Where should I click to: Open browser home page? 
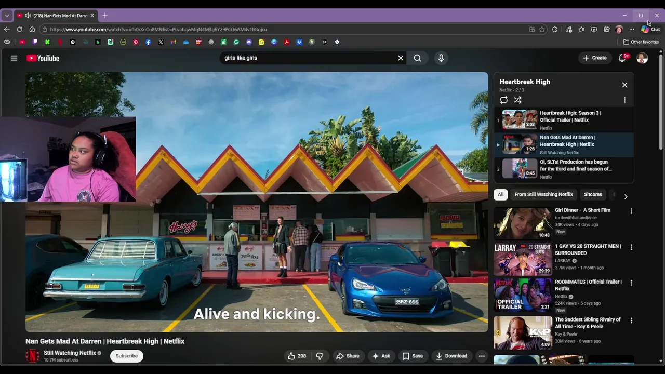click(x=32, y=30)
